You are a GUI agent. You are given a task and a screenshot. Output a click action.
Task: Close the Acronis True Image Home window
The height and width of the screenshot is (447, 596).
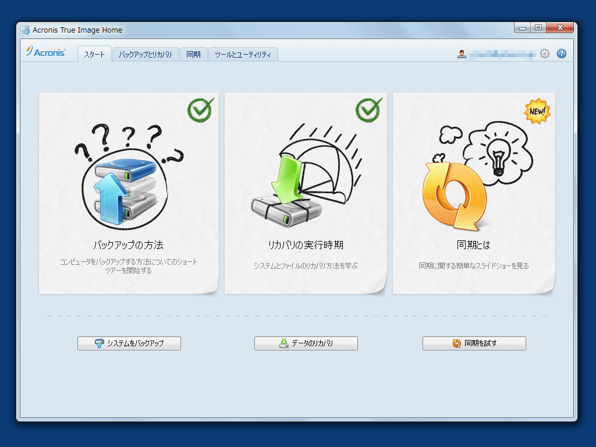click(x=560, y=28)
